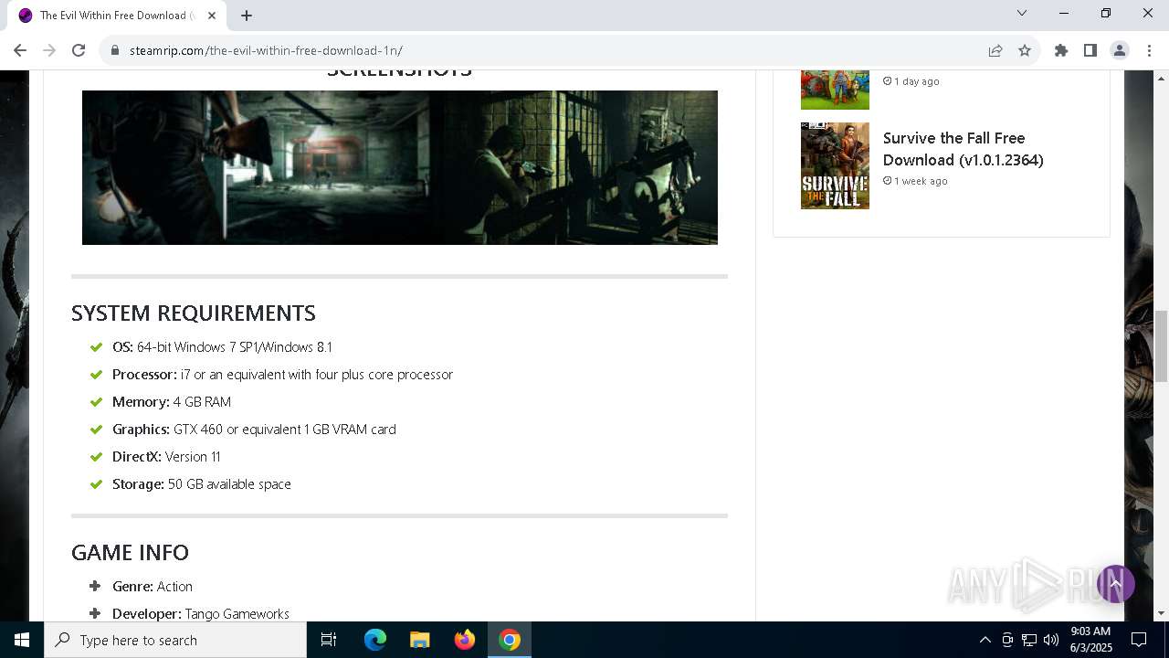This screenshot has height=658, width=1169.
Task: Click the taskbar search box
Action: 175,640
